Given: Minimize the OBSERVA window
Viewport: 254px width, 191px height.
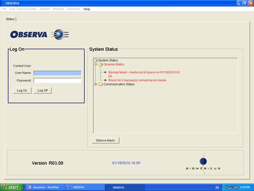Looking at the screenshot, I should pos(239,3).
